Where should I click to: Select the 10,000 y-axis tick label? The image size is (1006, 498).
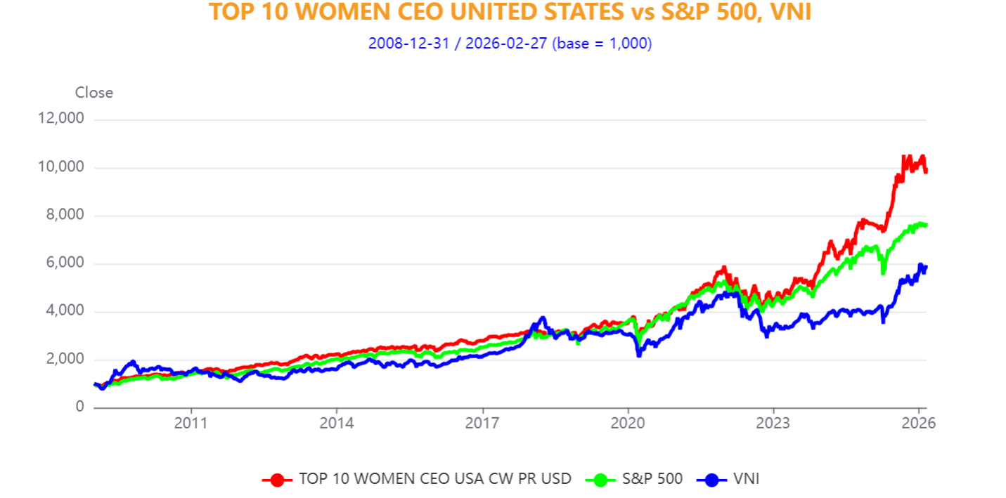[60, 167]
